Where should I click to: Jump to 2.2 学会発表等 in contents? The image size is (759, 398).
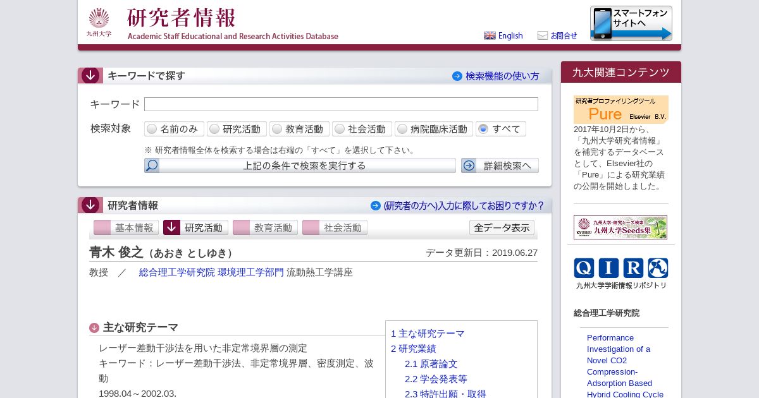(436, 379)
